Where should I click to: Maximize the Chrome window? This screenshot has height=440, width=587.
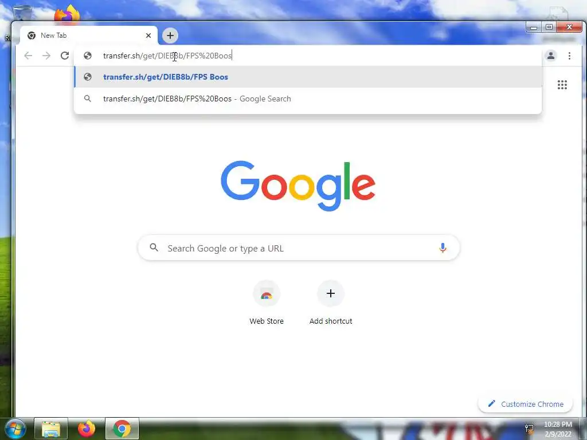[x=549, y=27]
